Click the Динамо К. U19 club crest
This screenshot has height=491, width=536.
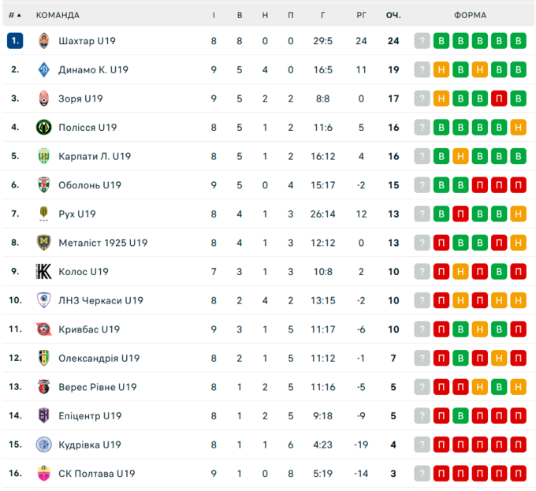click(44, 69)
